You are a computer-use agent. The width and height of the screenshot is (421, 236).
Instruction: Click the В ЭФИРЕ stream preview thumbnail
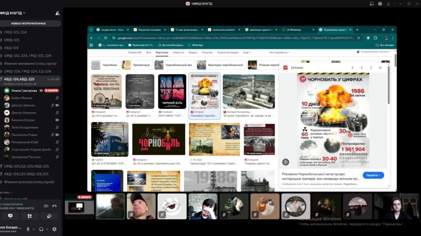click(79, 206)
